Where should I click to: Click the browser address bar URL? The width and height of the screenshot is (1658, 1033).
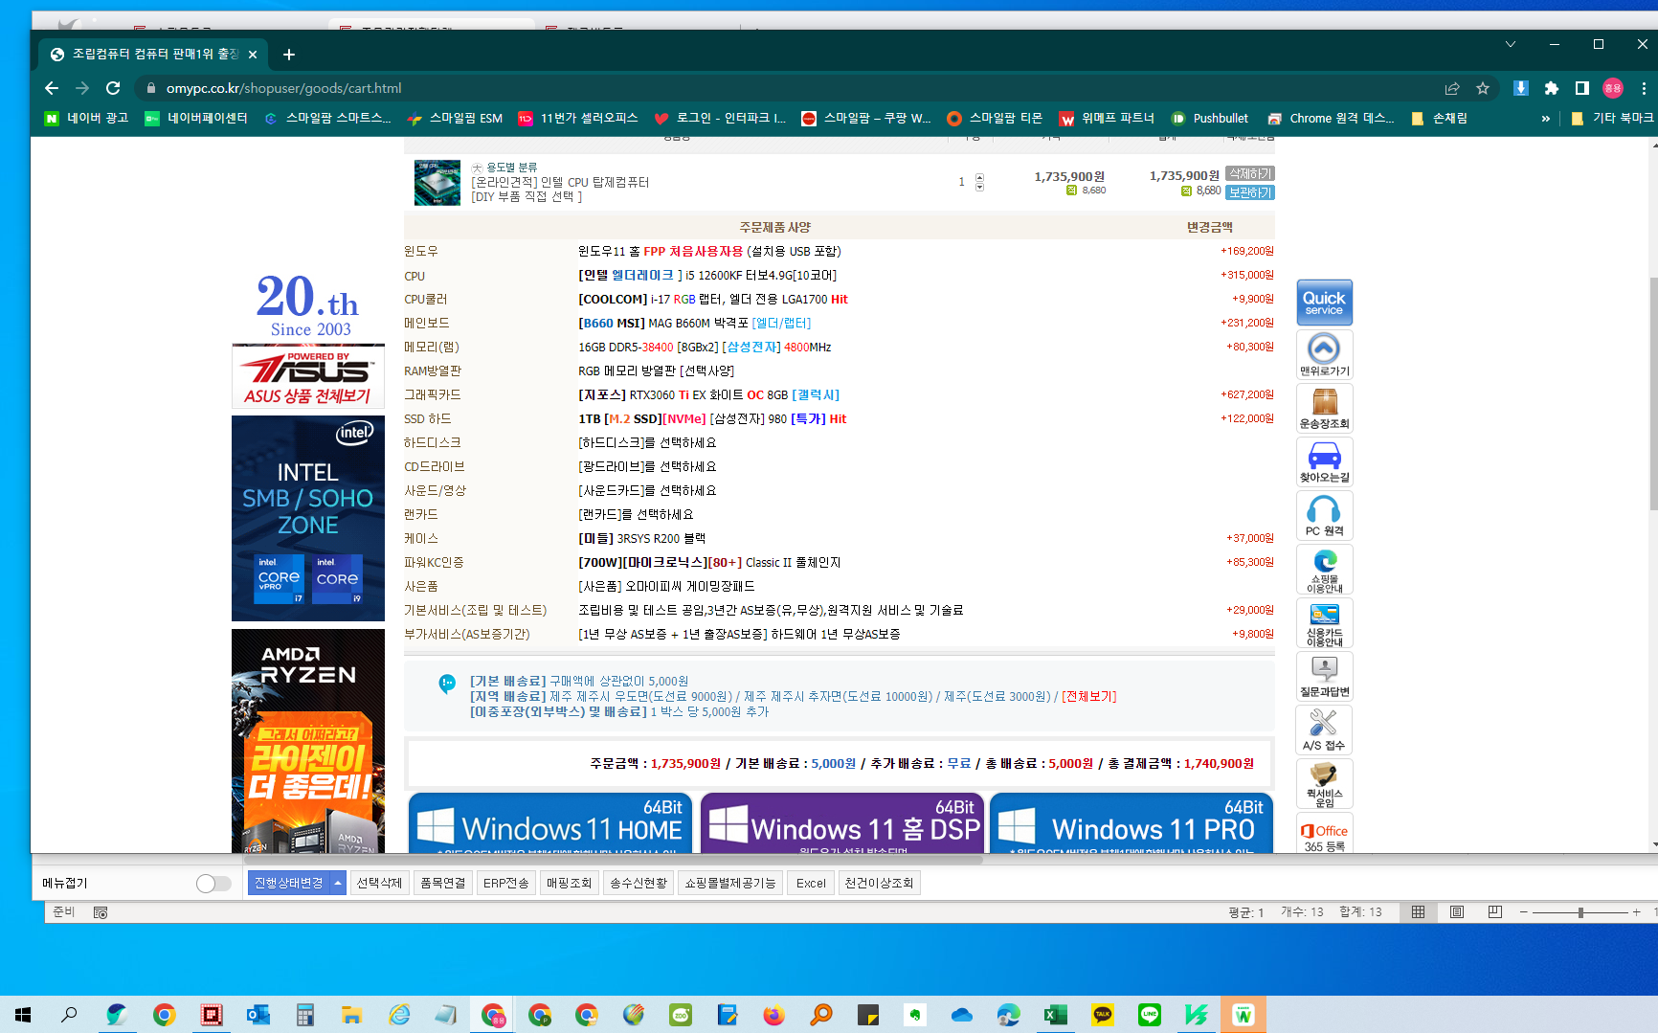[283, 88]
